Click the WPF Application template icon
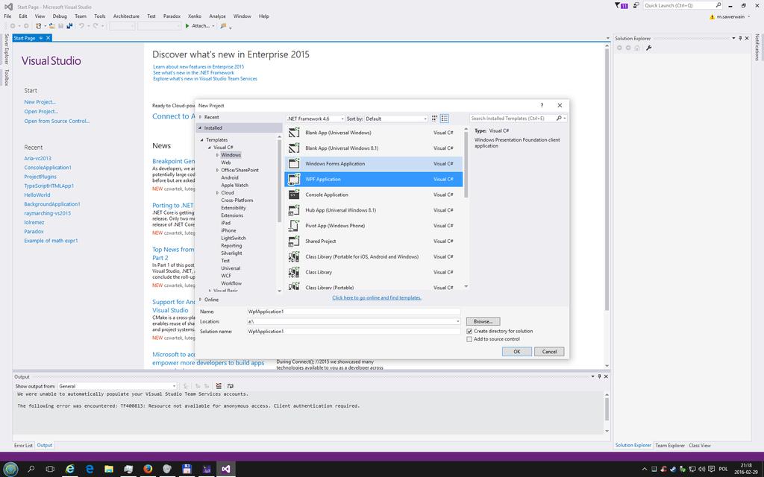The height and width of the screenshot is (477, 764). point(294,179)
